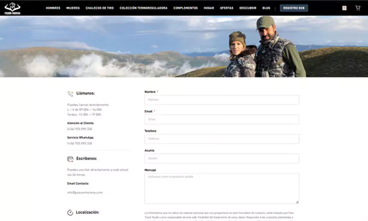Click the location icon beside Localización

pyautogui.click(x=70, y=213)
